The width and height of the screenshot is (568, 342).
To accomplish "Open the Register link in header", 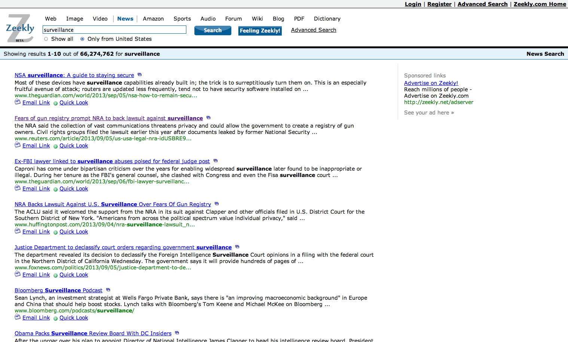I will click(439, 4).
